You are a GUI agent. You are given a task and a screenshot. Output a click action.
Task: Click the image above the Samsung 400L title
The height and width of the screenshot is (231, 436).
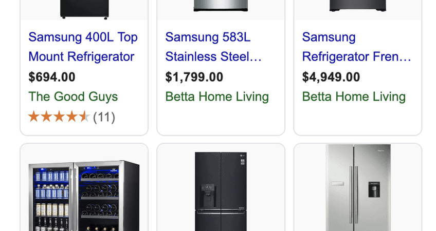(84, 9)
